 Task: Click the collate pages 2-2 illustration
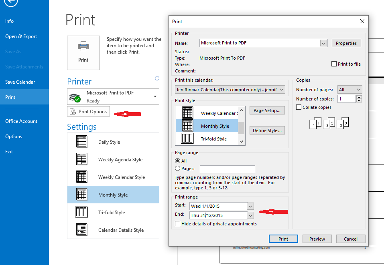(x=329, y=123)
